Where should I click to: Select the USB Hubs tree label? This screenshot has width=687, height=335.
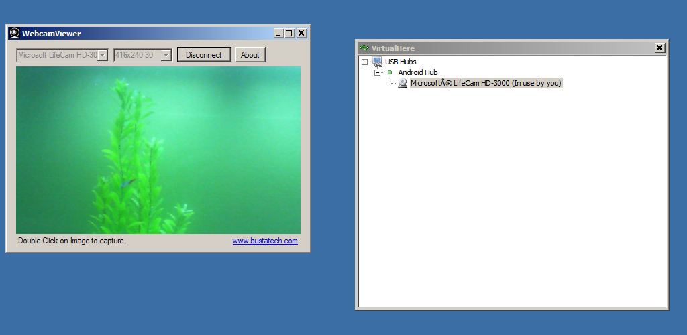tap(401, 62)
